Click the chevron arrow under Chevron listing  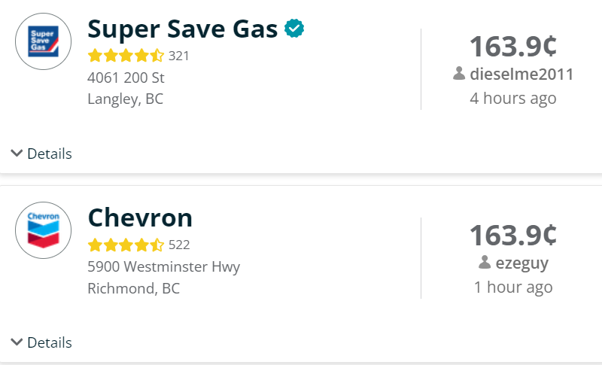click(x=17, y=342)
